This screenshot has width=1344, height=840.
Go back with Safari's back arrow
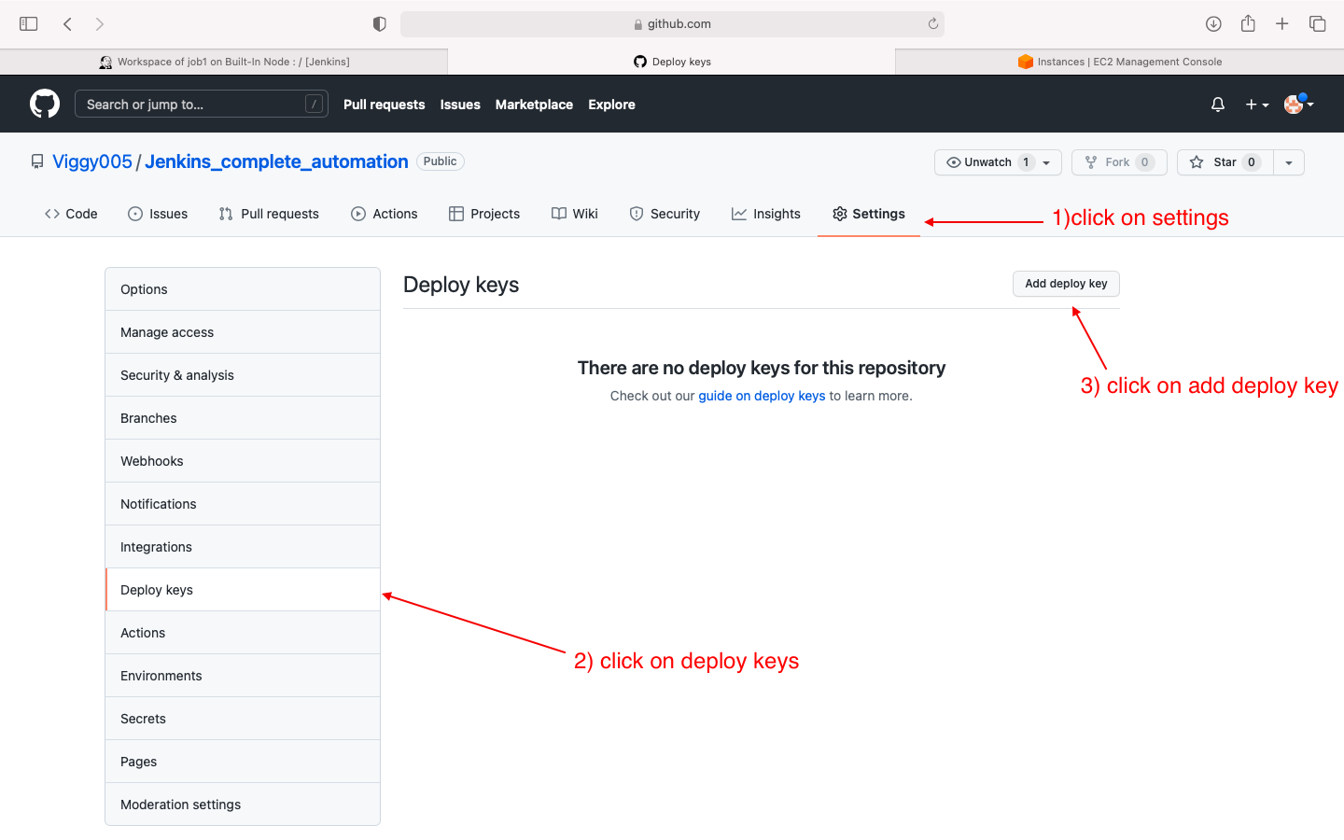(67, 23)
